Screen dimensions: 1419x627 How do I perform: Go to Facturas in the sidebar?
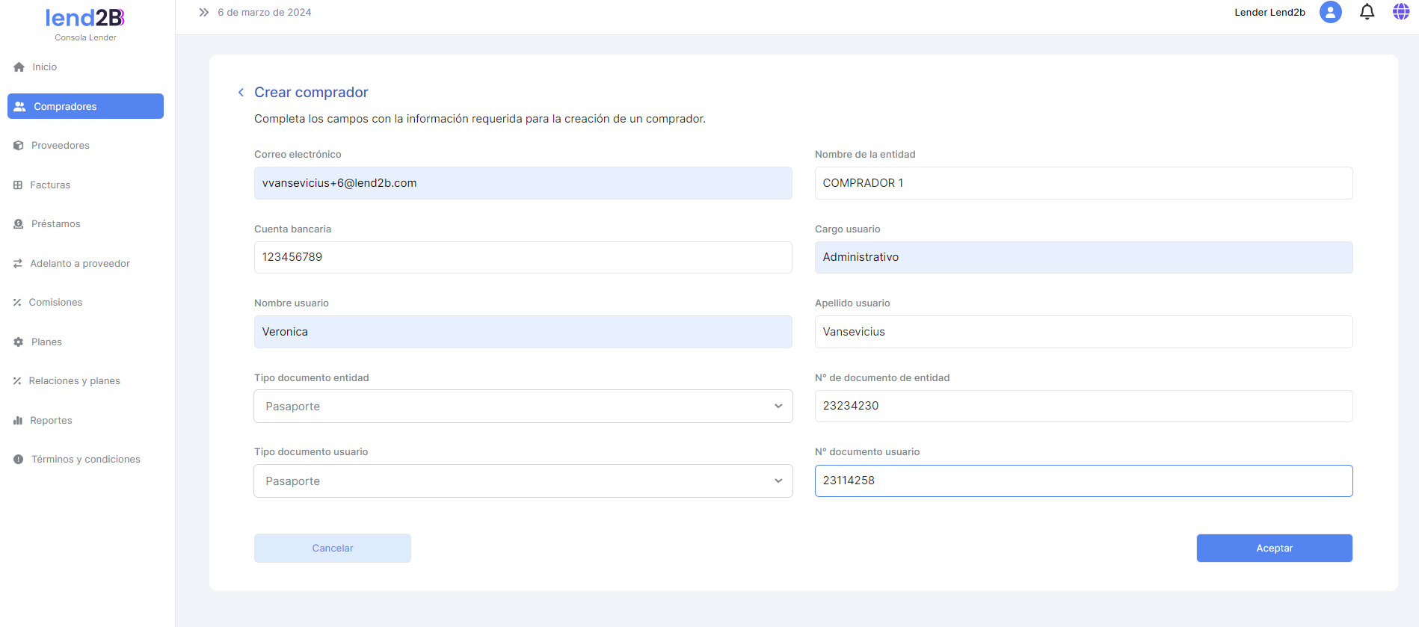[50, 185]
